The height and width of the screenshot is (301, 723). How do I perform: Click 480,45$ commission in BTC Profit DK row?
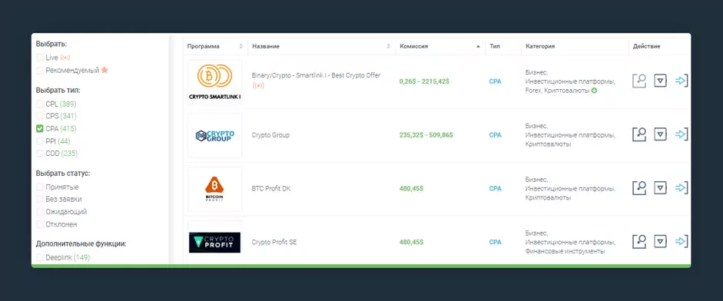pyautogui.click(x=411, y=189)
